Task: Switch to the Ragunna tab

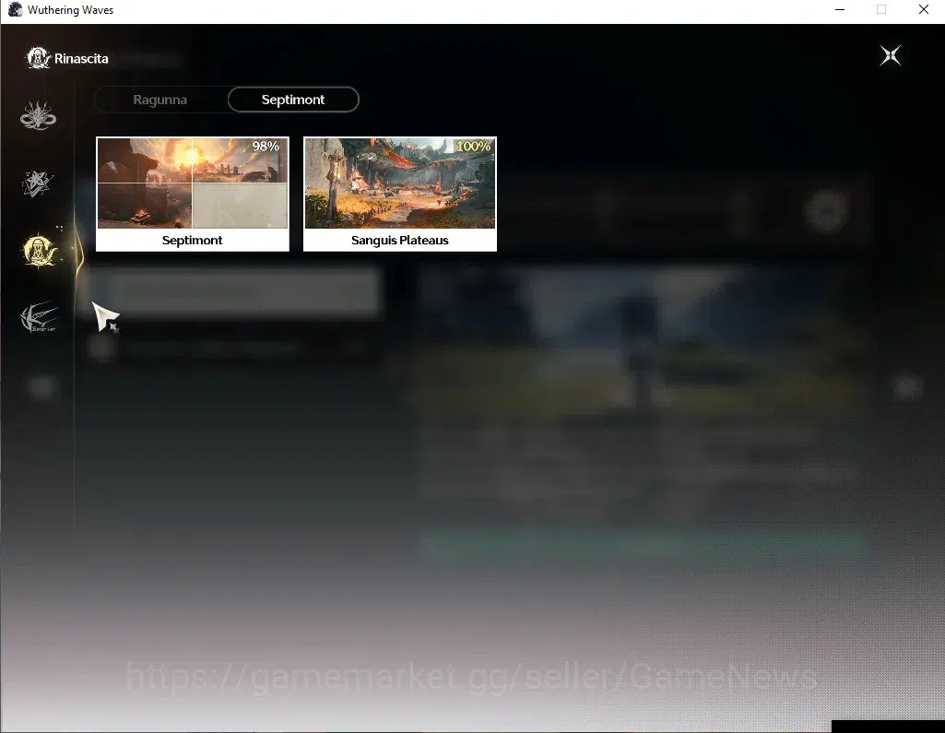Action: tap(159, 100)
